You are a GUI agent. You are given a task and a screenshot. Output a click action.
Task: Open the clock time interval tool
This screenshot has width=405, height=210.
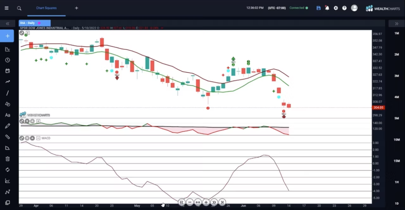[7, 60]
